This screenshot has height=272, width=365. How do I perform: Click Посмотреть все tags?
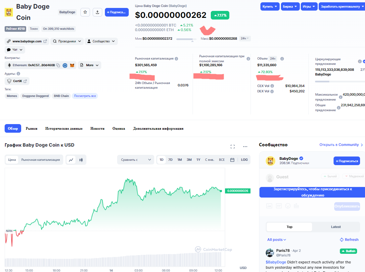coord(85,96)
